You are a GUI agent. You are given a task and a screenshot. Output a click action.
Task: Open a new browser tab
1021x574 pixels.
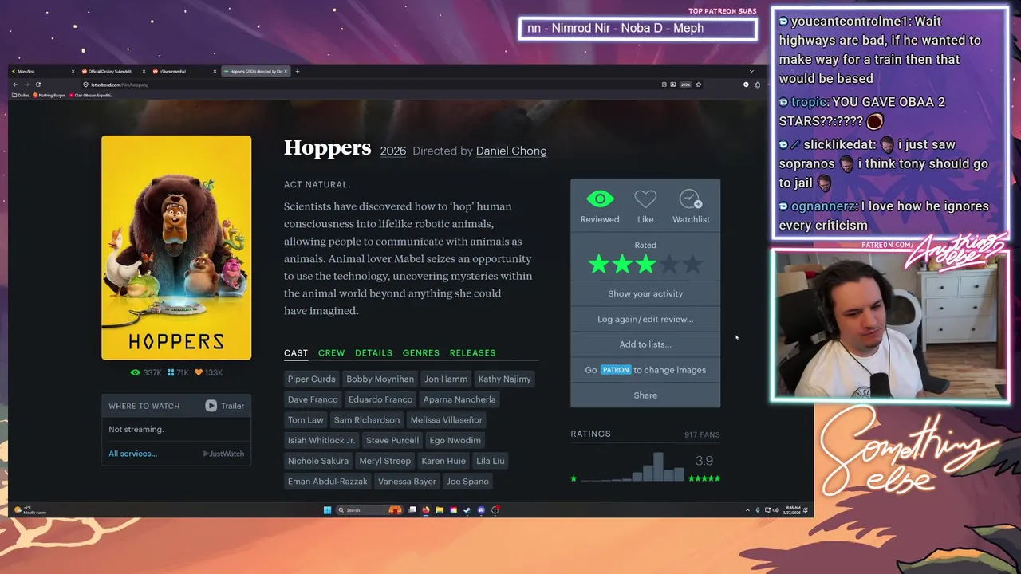[x=298, y=72]
